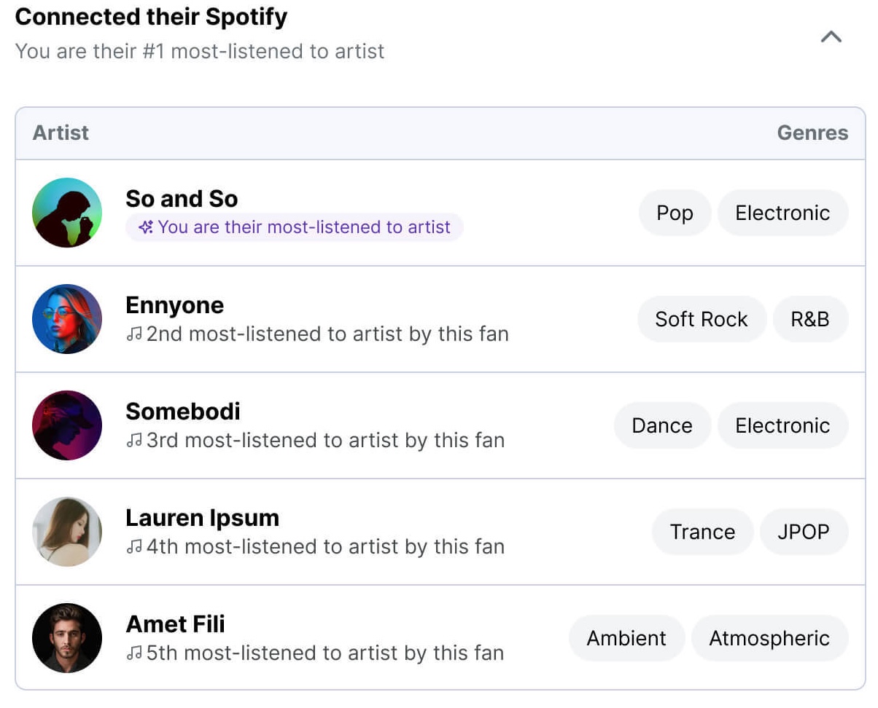This screenshot has height=708, width=878.
Task: Click Somebodi's avatar image
Action: (67, 425)
